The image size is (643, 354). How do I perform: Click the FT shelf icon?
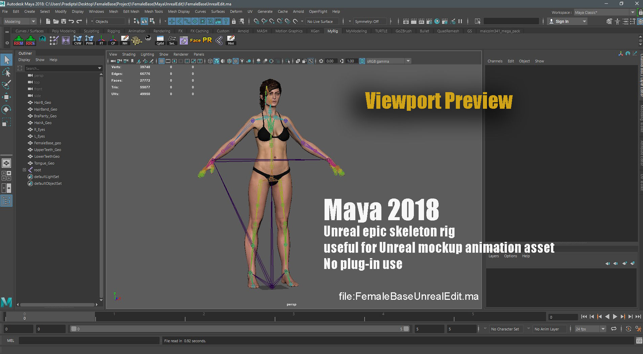[x=101, y=41]
